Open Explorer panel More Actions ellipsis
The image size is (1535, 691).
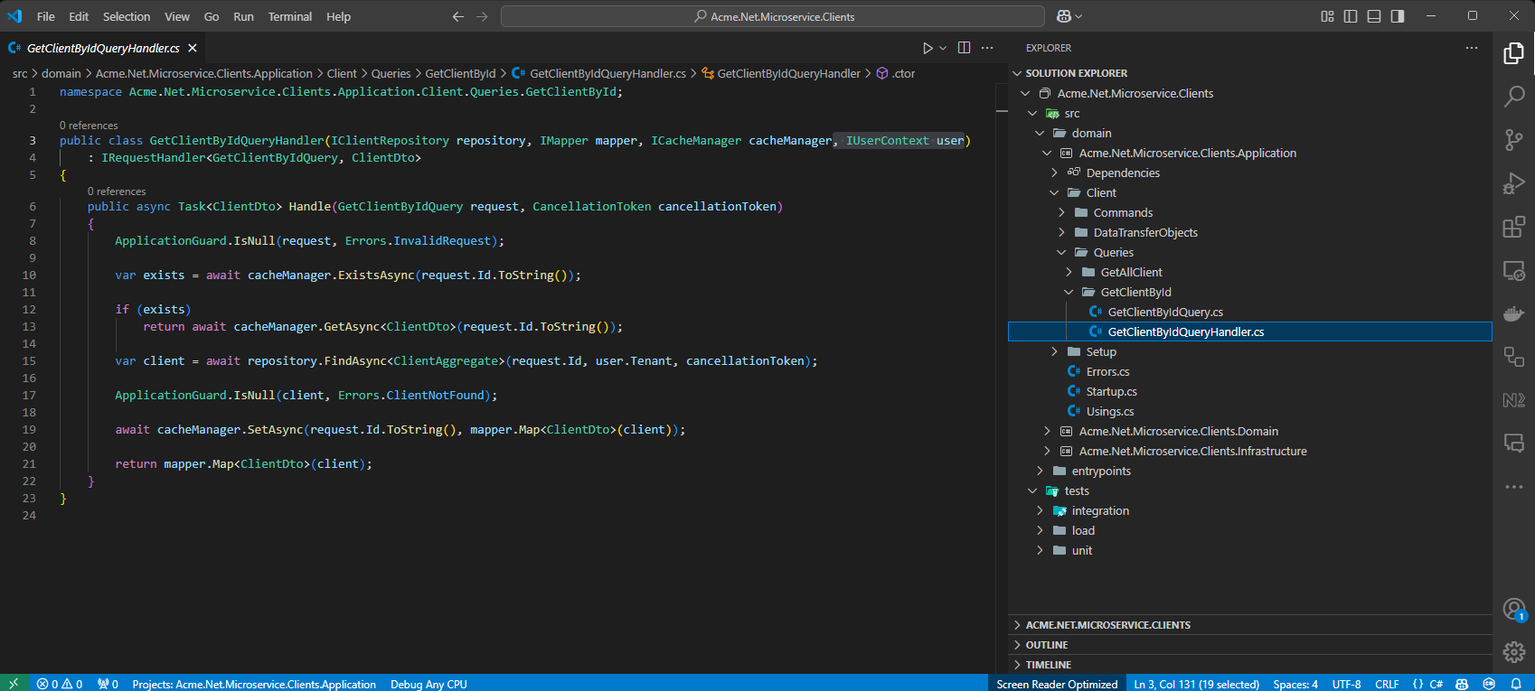pos(1472,48)
